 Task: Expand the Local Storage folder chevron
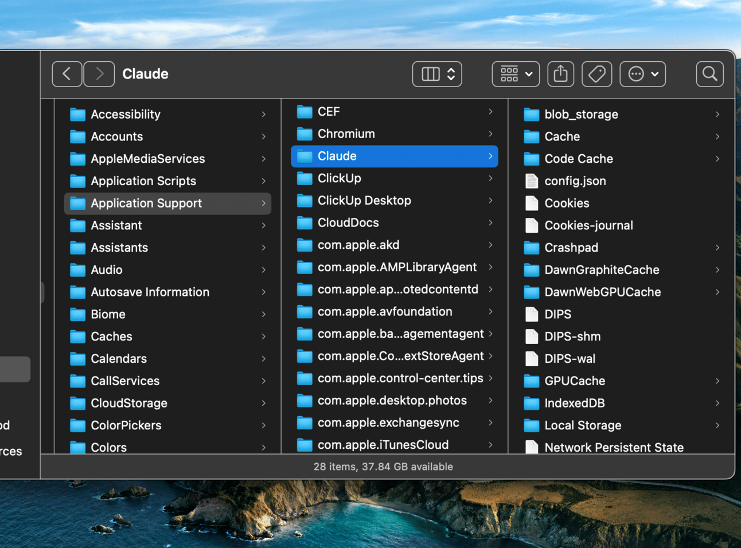tap(717, 425)
